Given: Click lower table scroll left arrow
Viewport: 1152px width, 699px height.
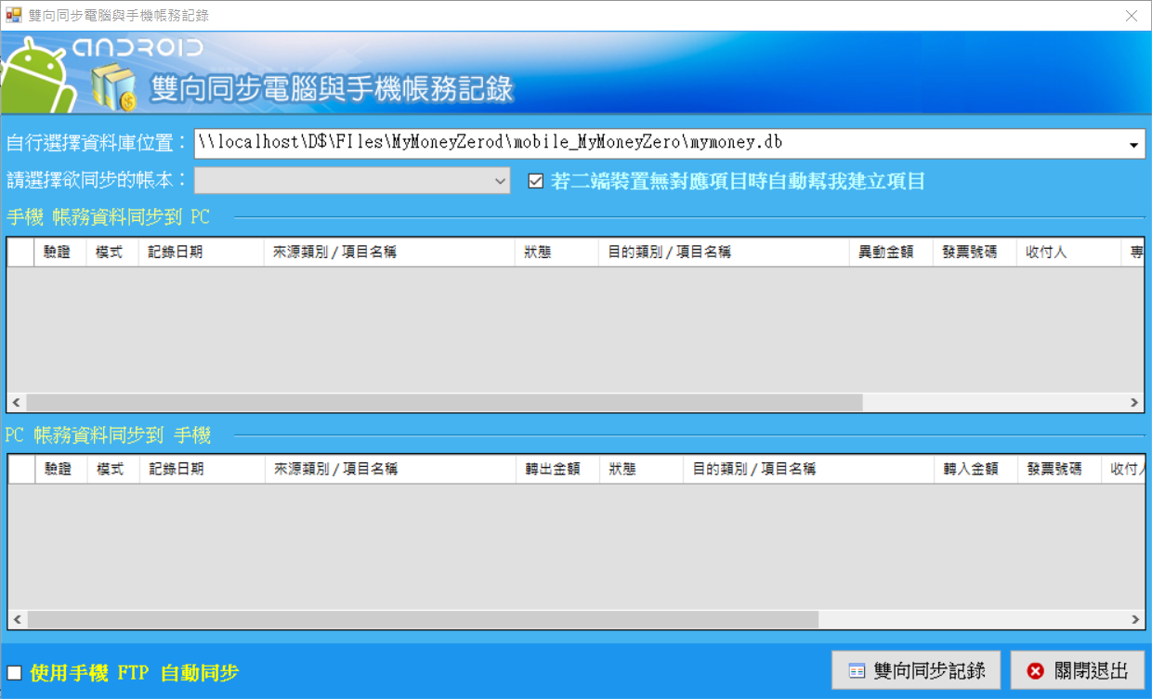Looking at the screenshot, I should [x=16, y=619].
